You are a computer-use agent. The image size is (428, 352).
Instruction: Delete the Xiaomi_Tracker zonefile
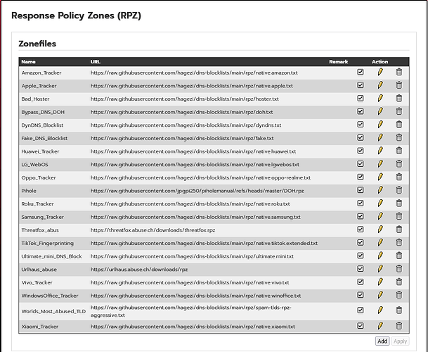coord(398,326)
